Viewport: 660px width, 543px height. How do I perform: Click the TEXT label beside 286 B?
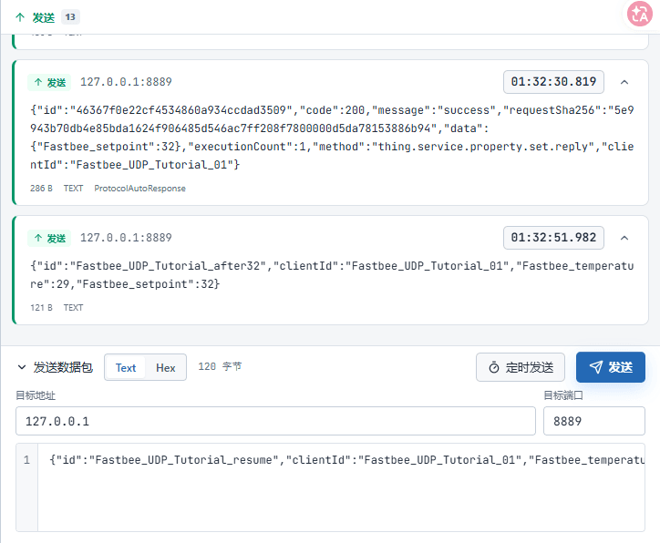pyautogui.click(x=73, y=189)
